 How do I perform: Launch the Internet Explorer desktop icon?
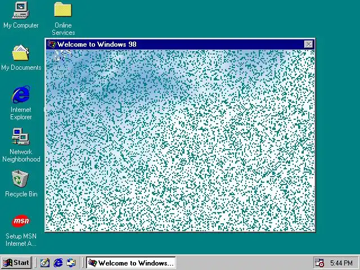point(21,94)
